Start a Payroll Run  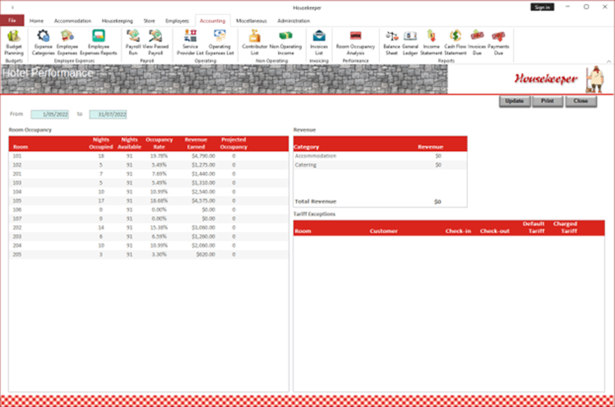tap(133, 42)
